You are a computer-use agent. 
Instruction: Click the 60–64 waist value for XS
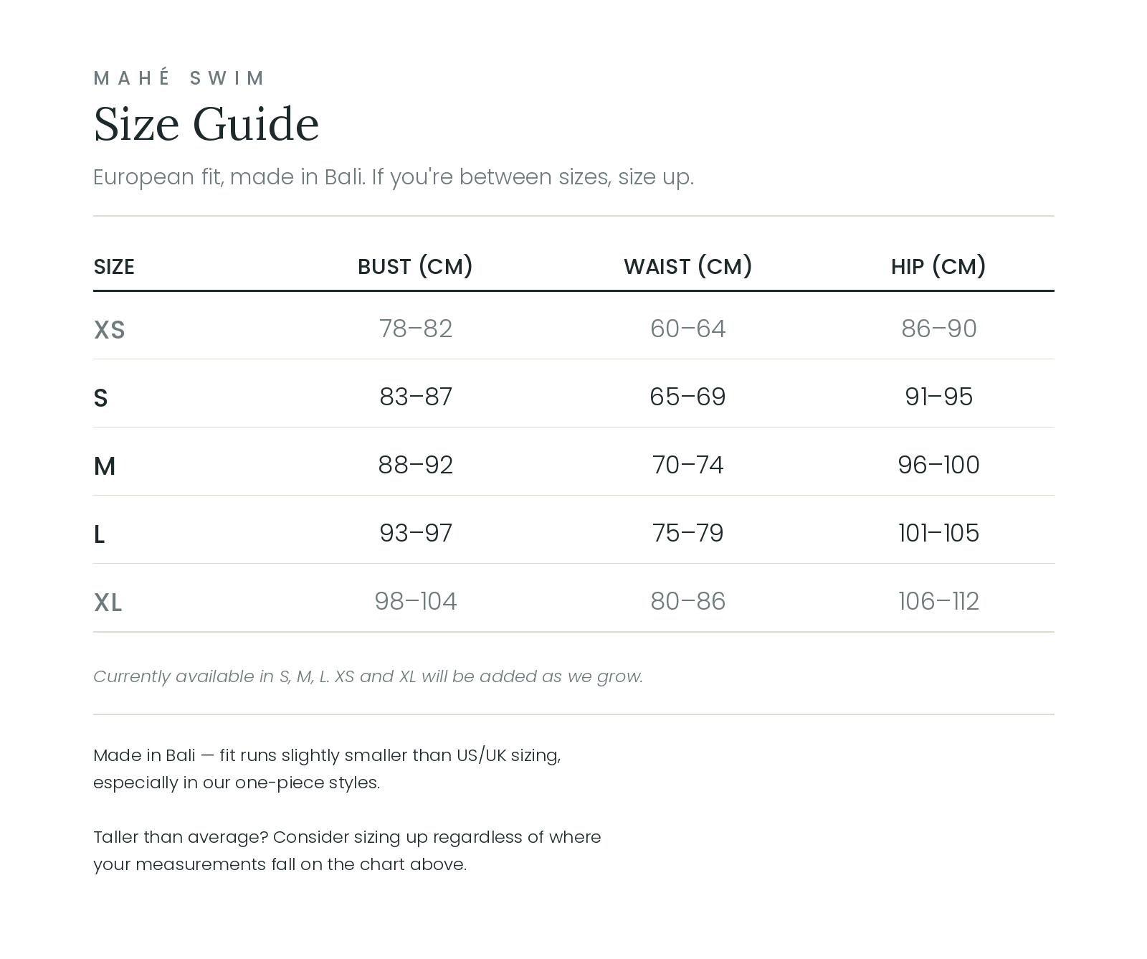(688, 329)
